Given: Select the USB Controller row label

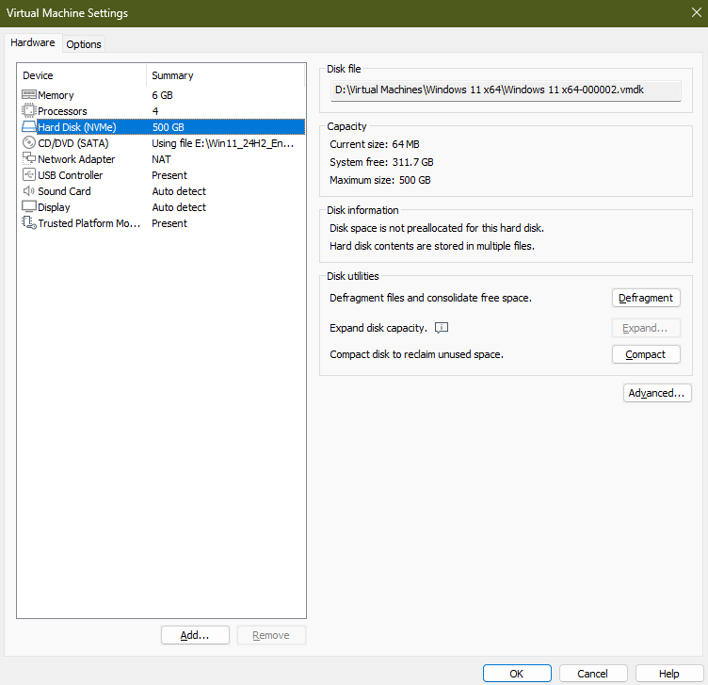Looking at the screenshot, I should 70,175.
